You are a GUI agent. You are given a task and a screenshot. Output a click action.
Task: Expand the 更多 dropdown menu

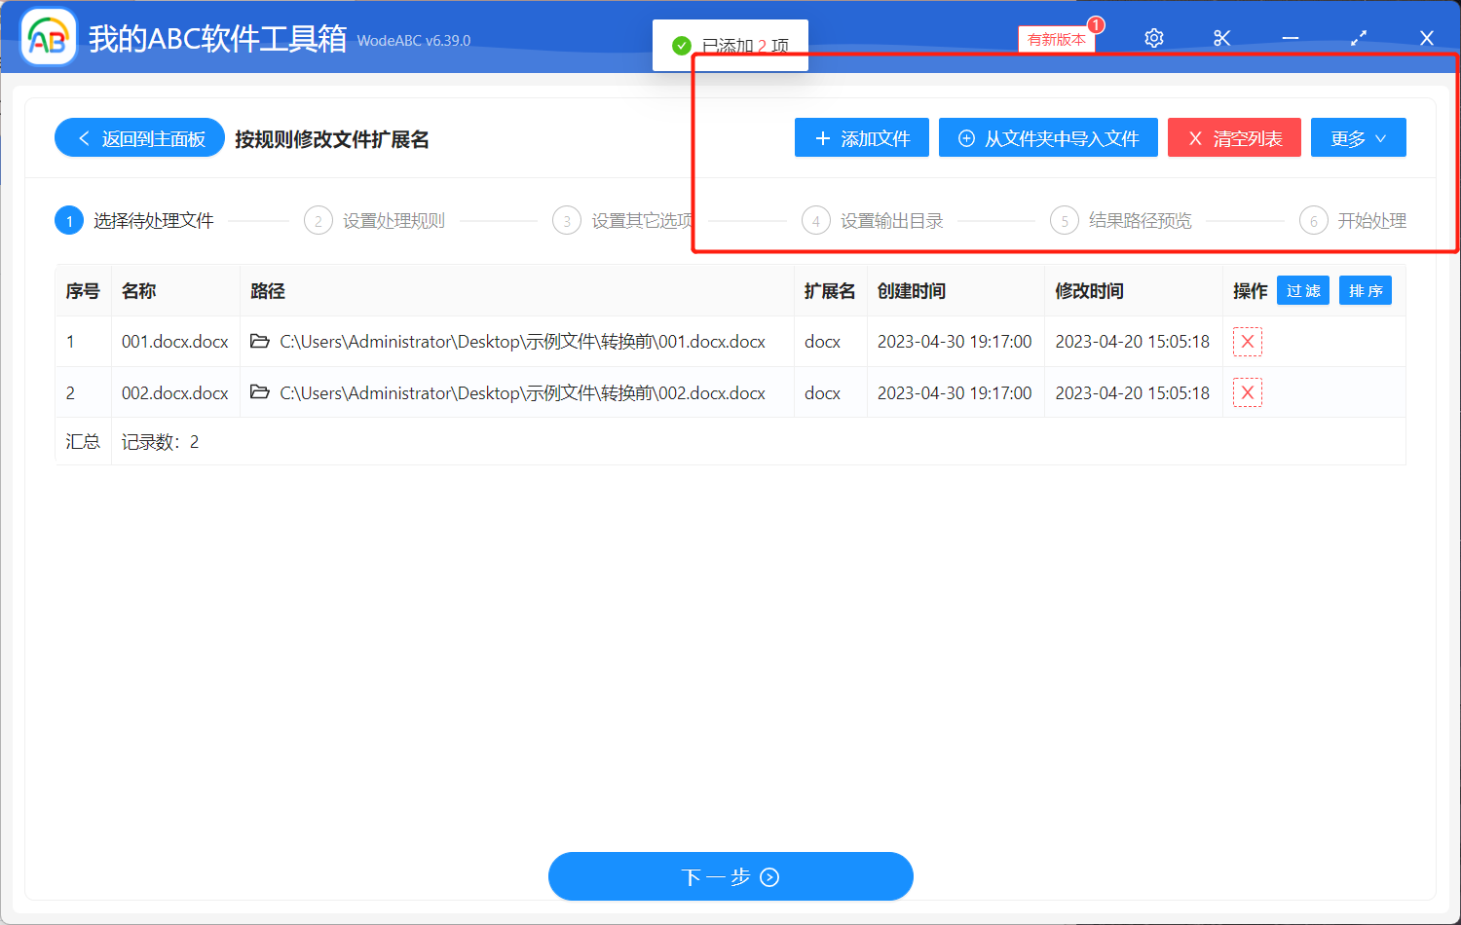pos(1358,137)
